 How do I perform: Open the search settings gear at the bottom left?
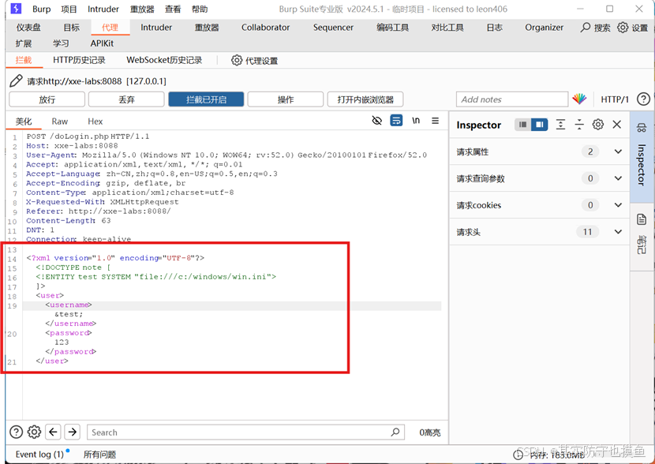pyautogui.click(x=34, y=432)
